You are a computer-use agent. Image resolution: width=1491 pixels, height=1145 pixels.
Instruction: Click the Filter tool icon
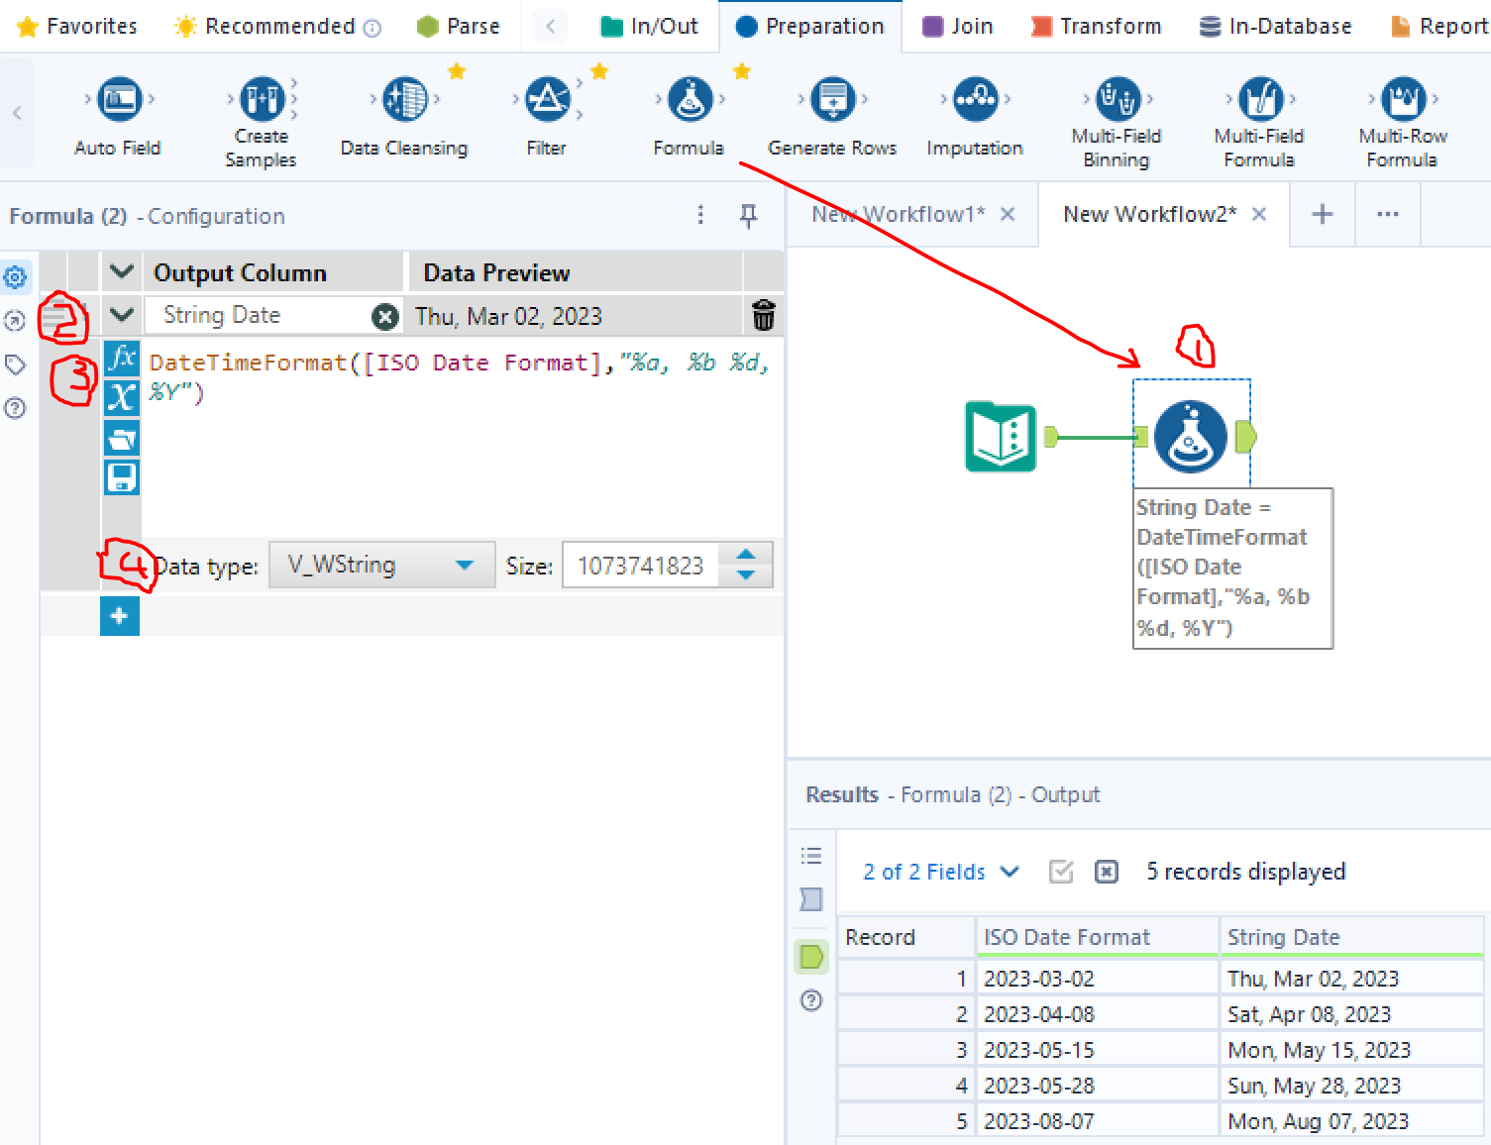click(547, 99)
